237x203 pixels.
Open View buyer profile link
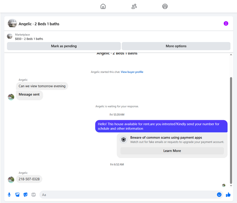pos(132,72)
